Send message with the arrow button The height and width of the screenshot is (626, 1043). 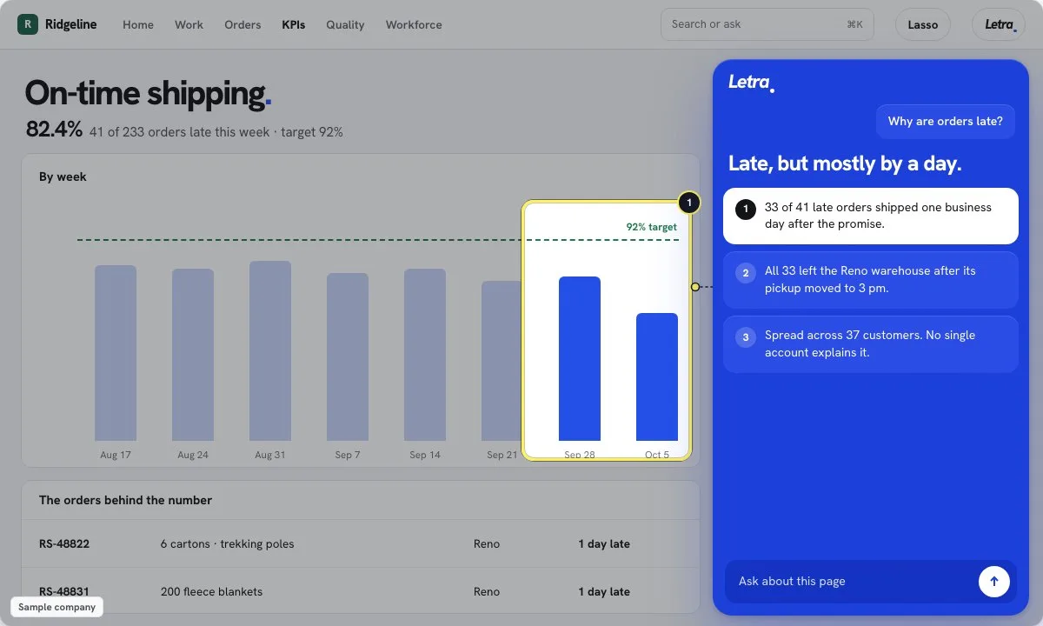coord(994,582)
